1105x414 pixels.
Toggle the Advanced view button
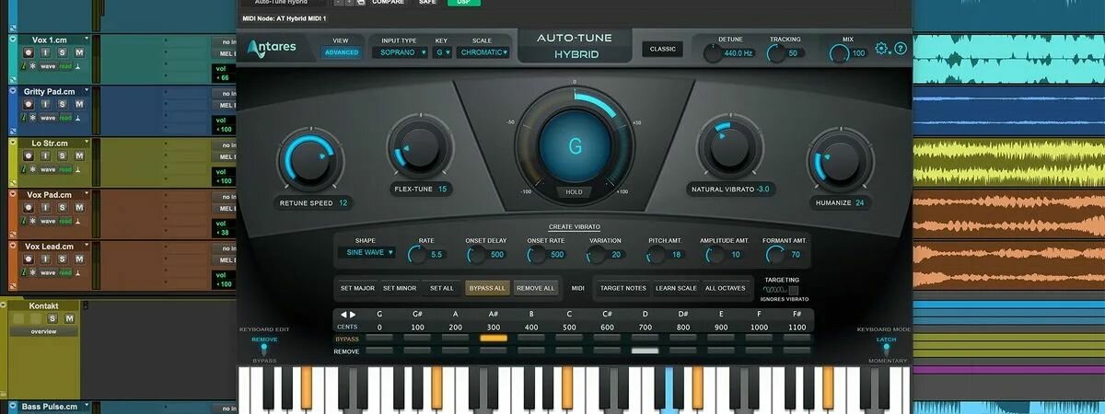(x=341, y=52)
